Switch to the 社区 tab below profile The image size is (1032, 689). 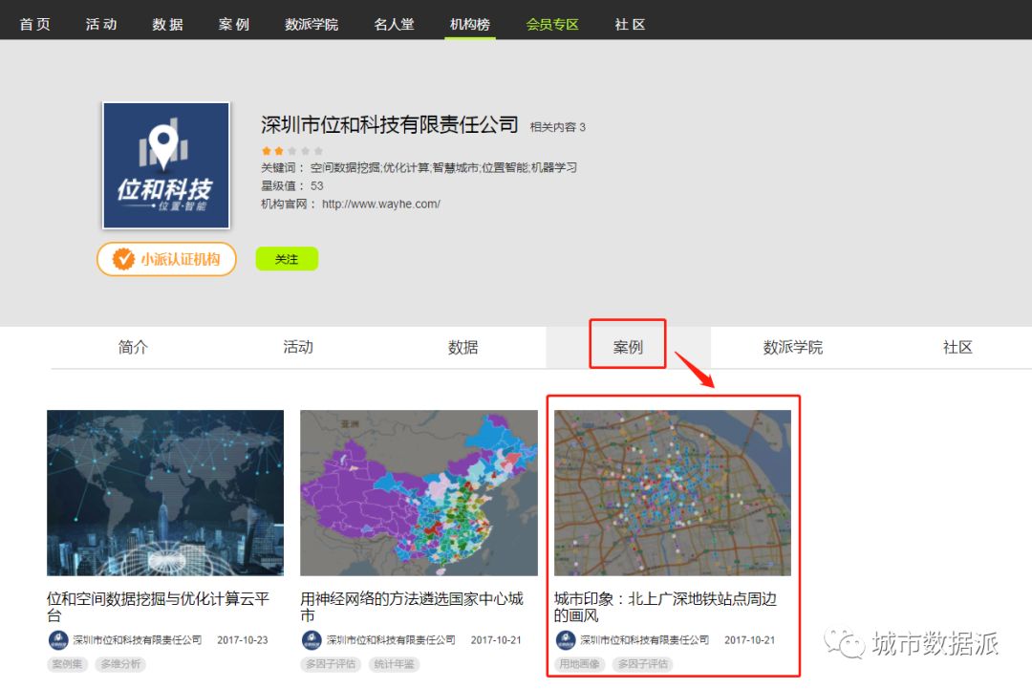(957, 347)
